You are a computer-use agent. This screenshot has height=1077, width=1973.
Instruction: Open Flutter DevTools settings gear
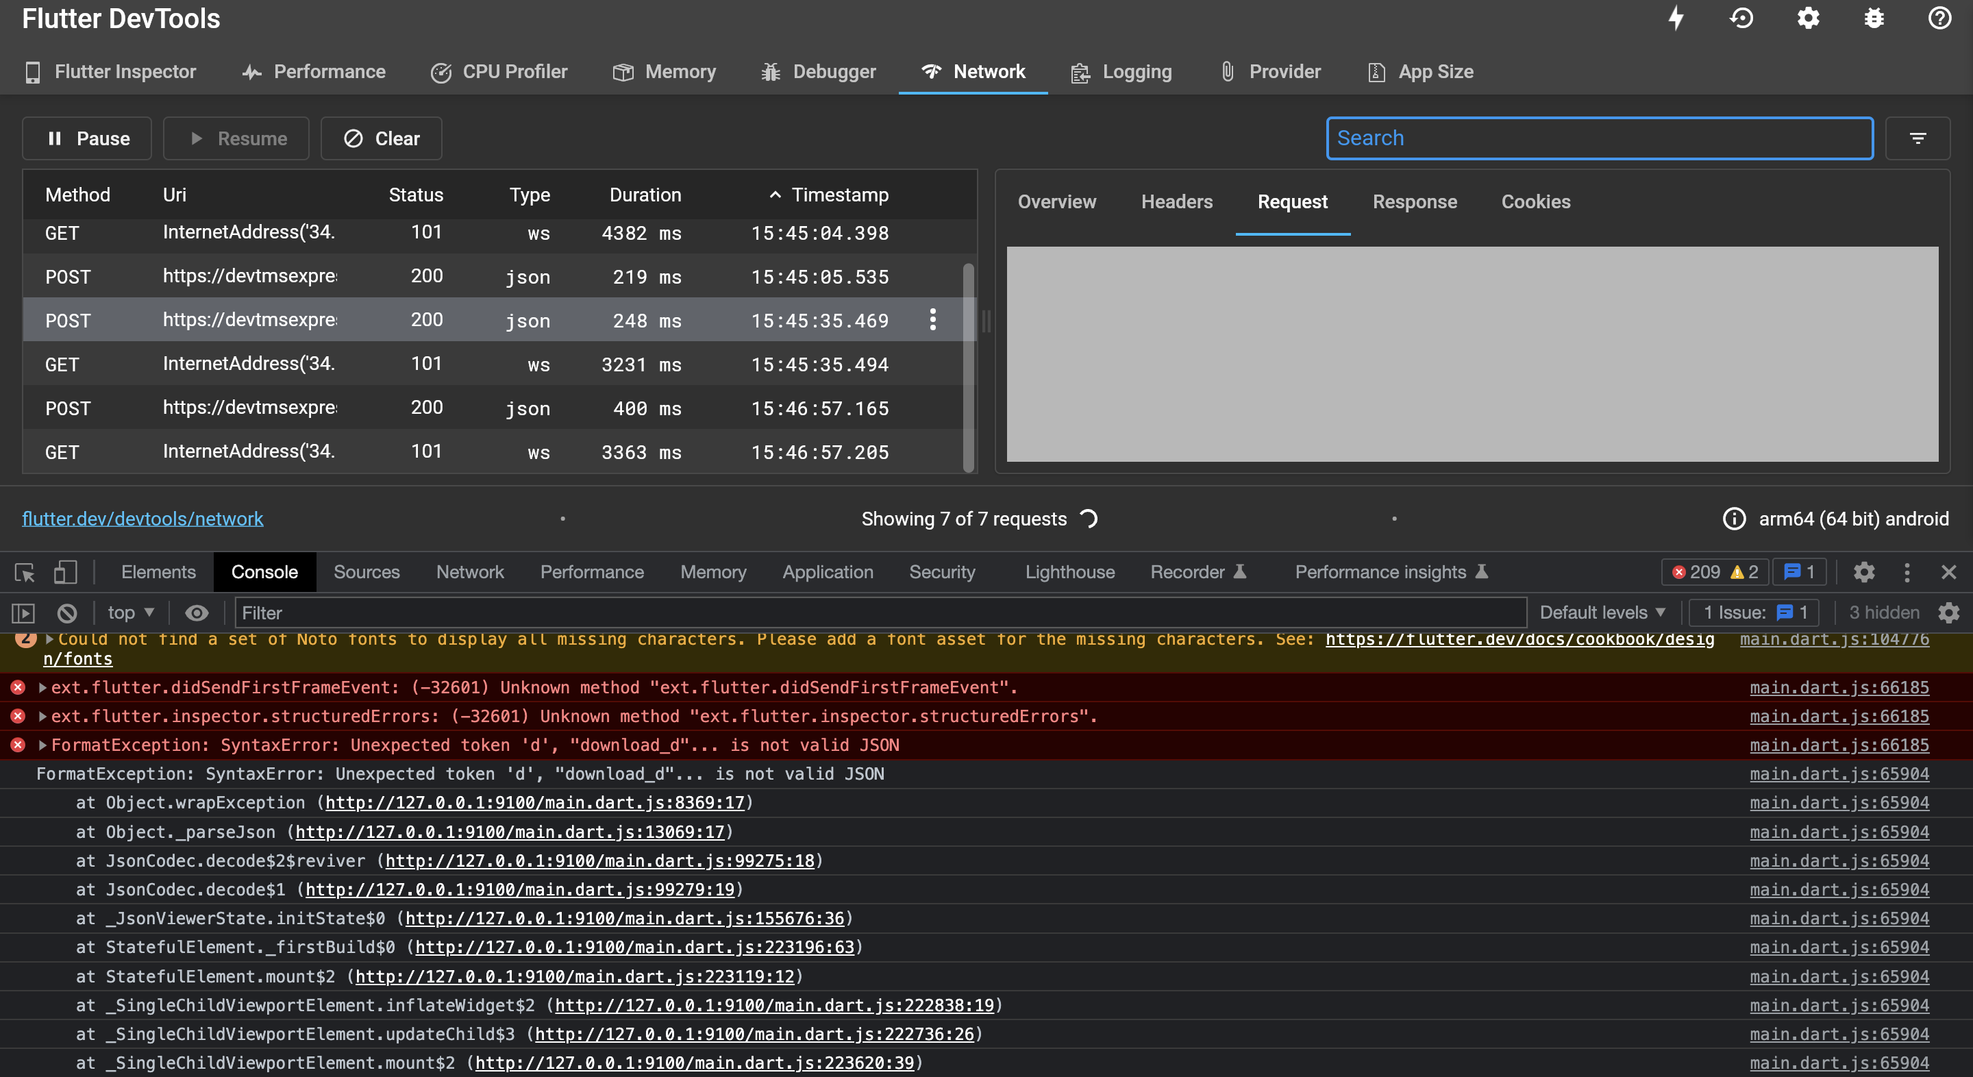tap(1809, 18)
